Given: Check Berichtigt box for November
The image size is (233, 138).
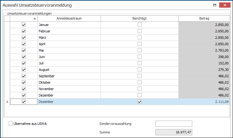Looking at the screenshot, I should click(x=139, y=89).
